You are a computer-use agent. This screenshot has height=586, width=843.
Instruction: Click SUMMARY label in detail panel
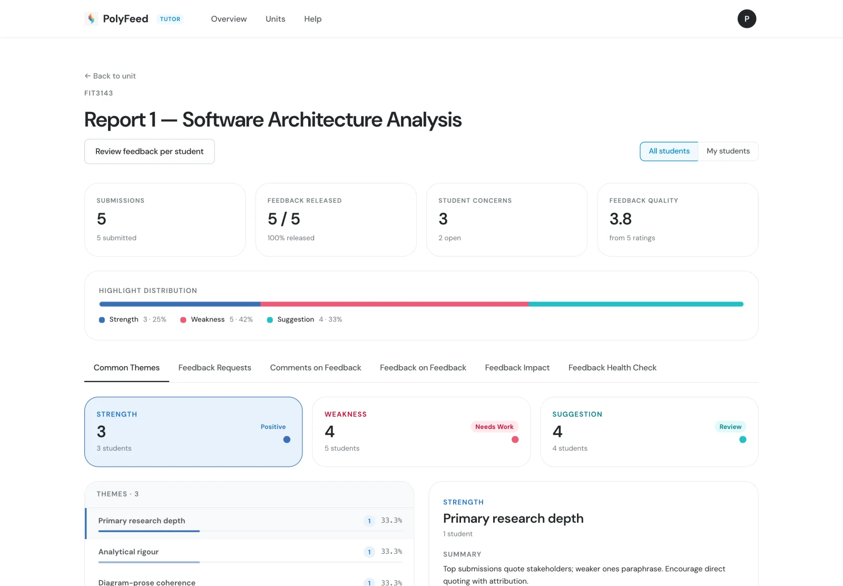pyautogui.click(x=462, y=554)
